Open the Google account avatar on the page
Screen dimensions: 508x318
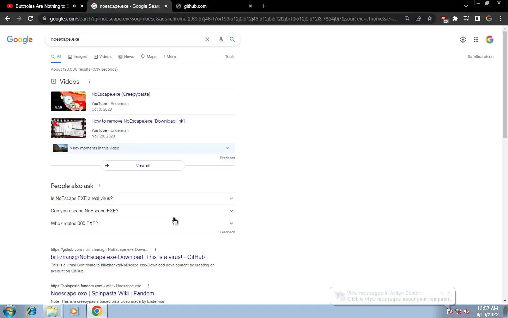[x=490, y=40]
